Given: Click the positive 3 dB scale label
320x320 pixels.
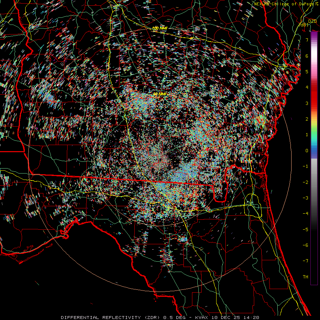Looking at the screenshot, I should (x=307, y=103).
